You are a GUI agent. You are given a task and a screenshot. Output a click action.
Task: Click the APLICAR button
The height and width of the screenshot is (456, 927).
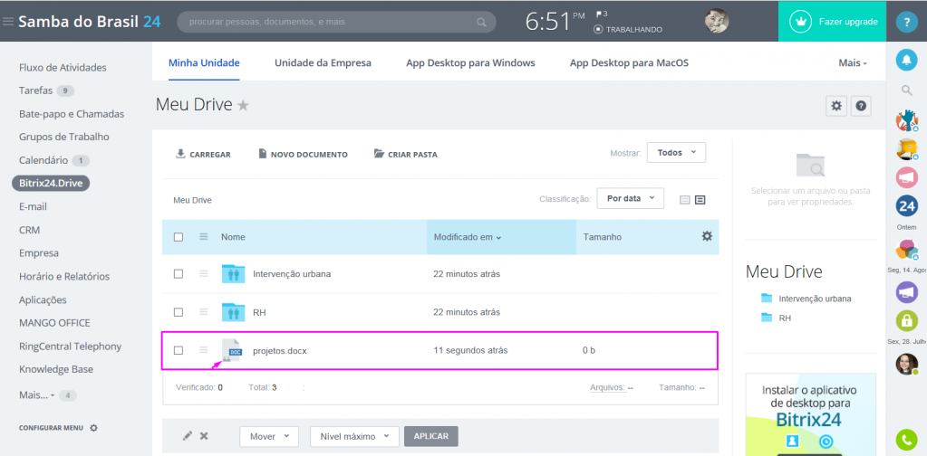[431, 436]
